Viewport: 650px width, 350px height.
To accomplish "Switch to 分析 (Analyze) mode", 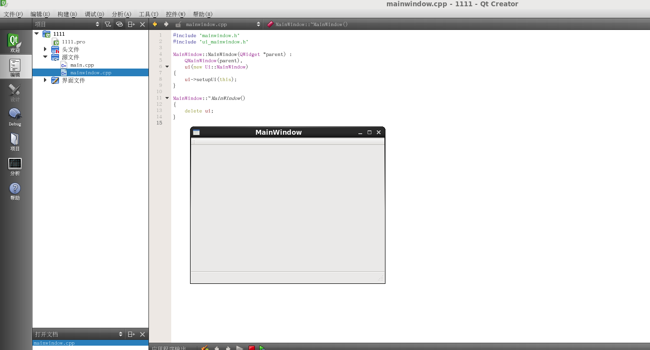I will point(15,167).
